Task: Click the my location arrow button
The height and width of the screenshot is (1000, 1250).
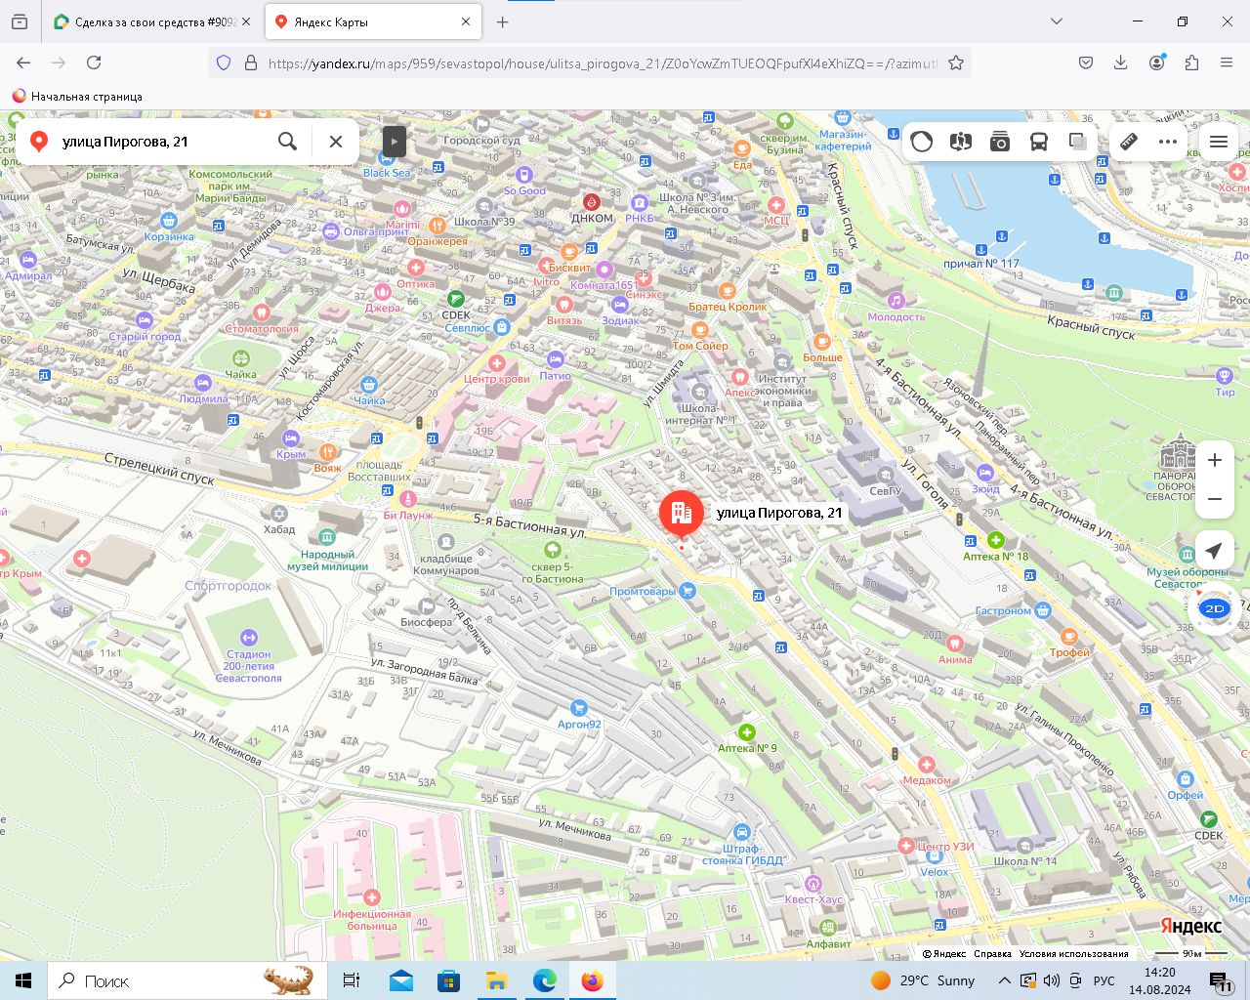Action: tap(1214, 550)
